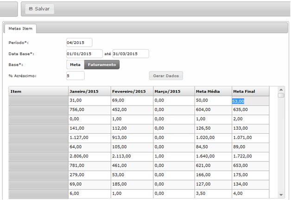Click the table vertical scrollbar thumb
The width and height of the screenshot is (291, 200).
point(281,95)
